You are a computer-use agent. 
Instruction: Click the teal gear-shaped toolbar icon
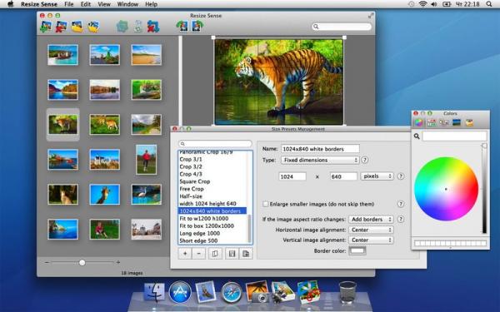[122, 27]
